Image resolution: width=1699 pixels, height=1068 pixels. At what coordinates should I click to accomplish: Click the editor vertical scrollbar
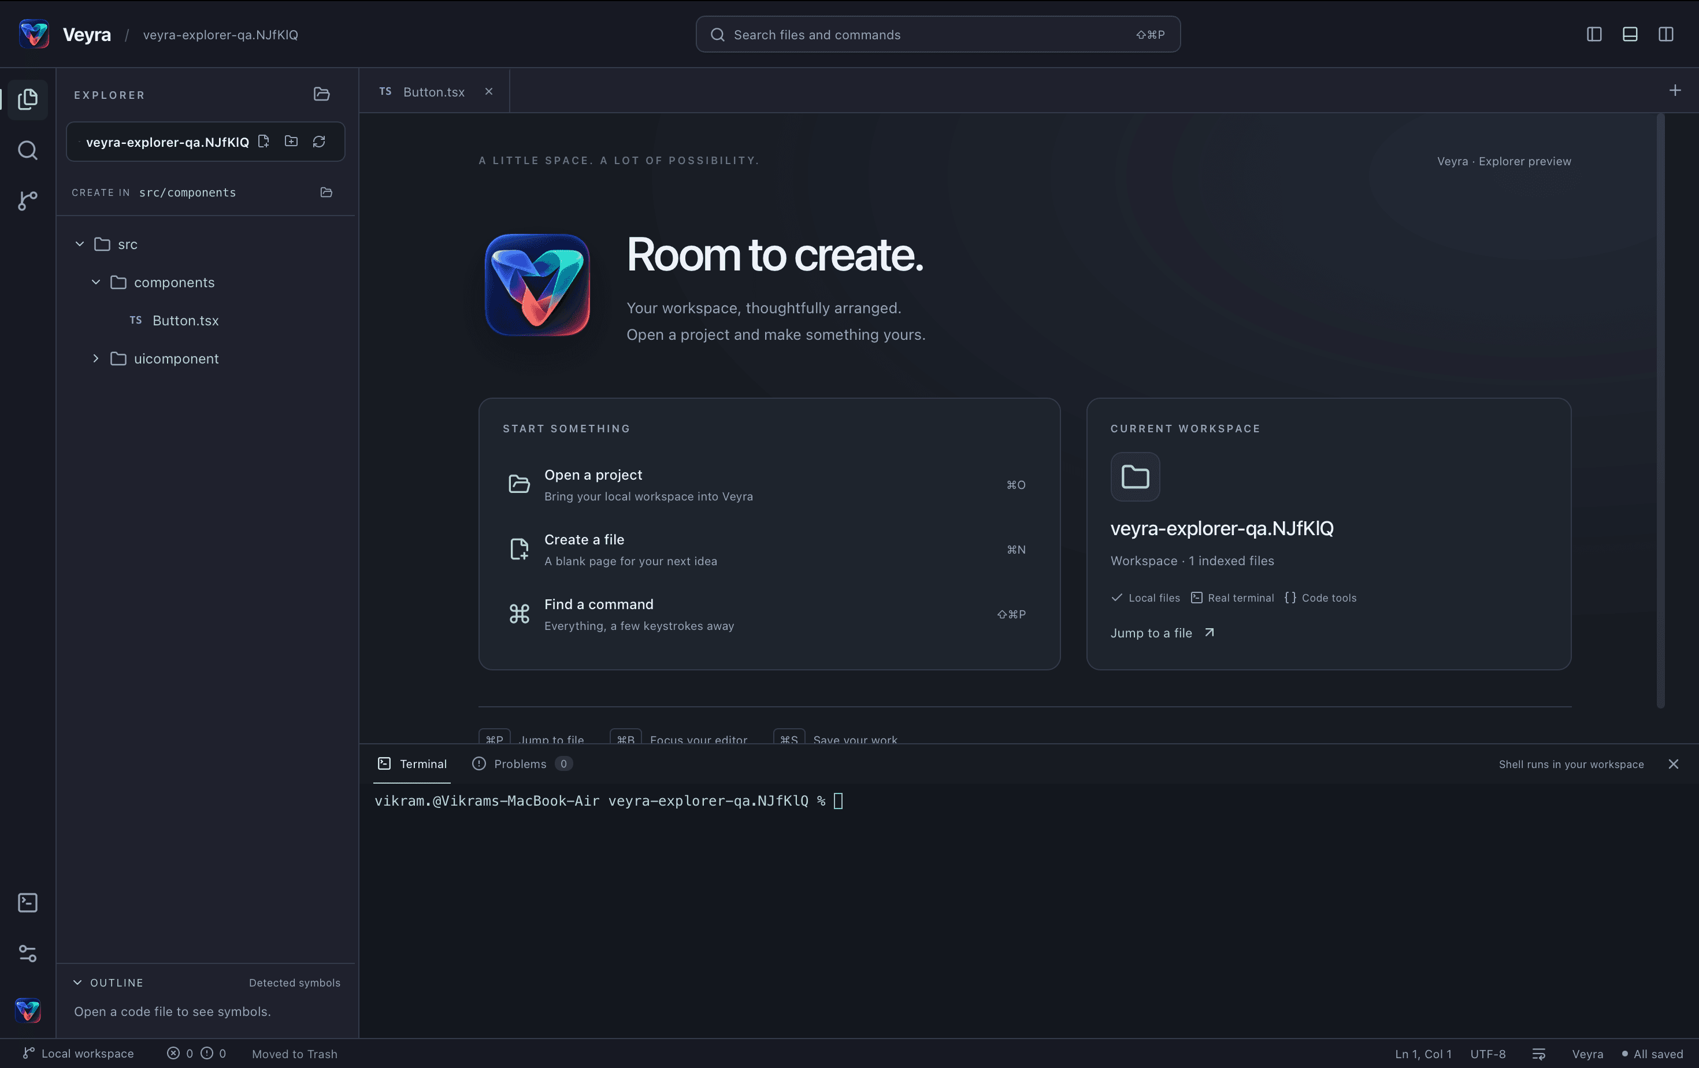click(1661, 410)
